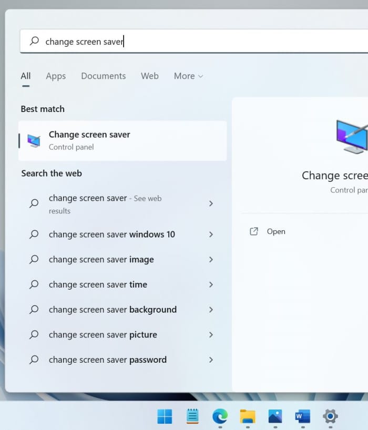Open Notepad from the taskbar
Image resolution: width=368 pixels, height=430 pixels.
click(x=192, y=416)
